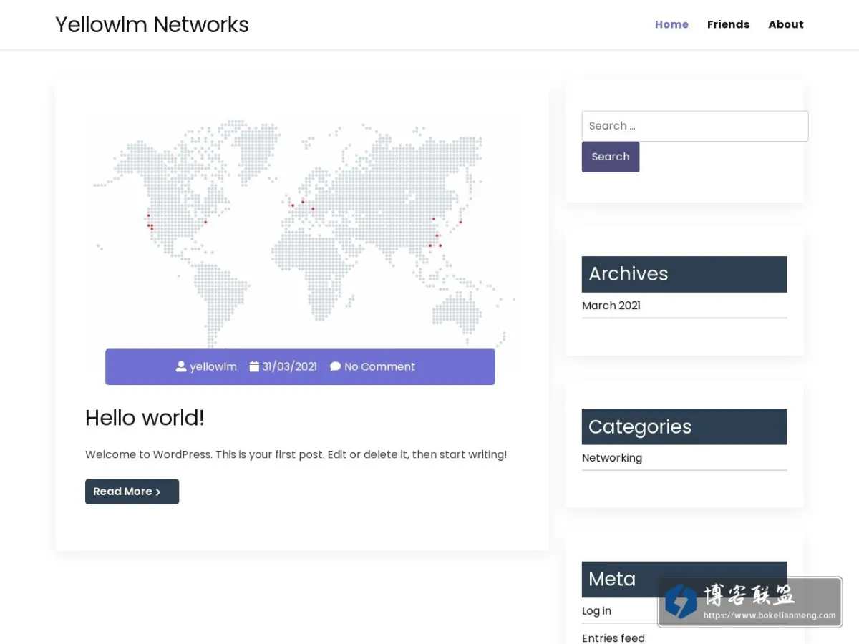
Task: Click the 31/03/2021 post date
Action: tap(289, 366)
